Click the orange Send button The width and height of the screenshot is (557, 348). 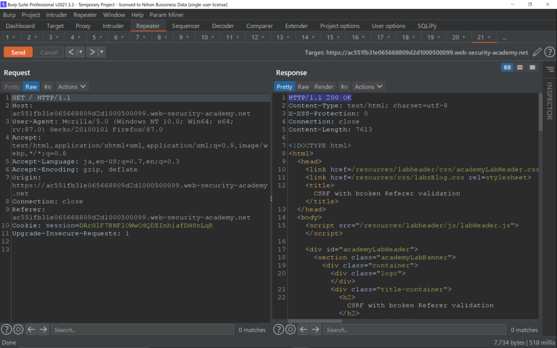[18, 52]
